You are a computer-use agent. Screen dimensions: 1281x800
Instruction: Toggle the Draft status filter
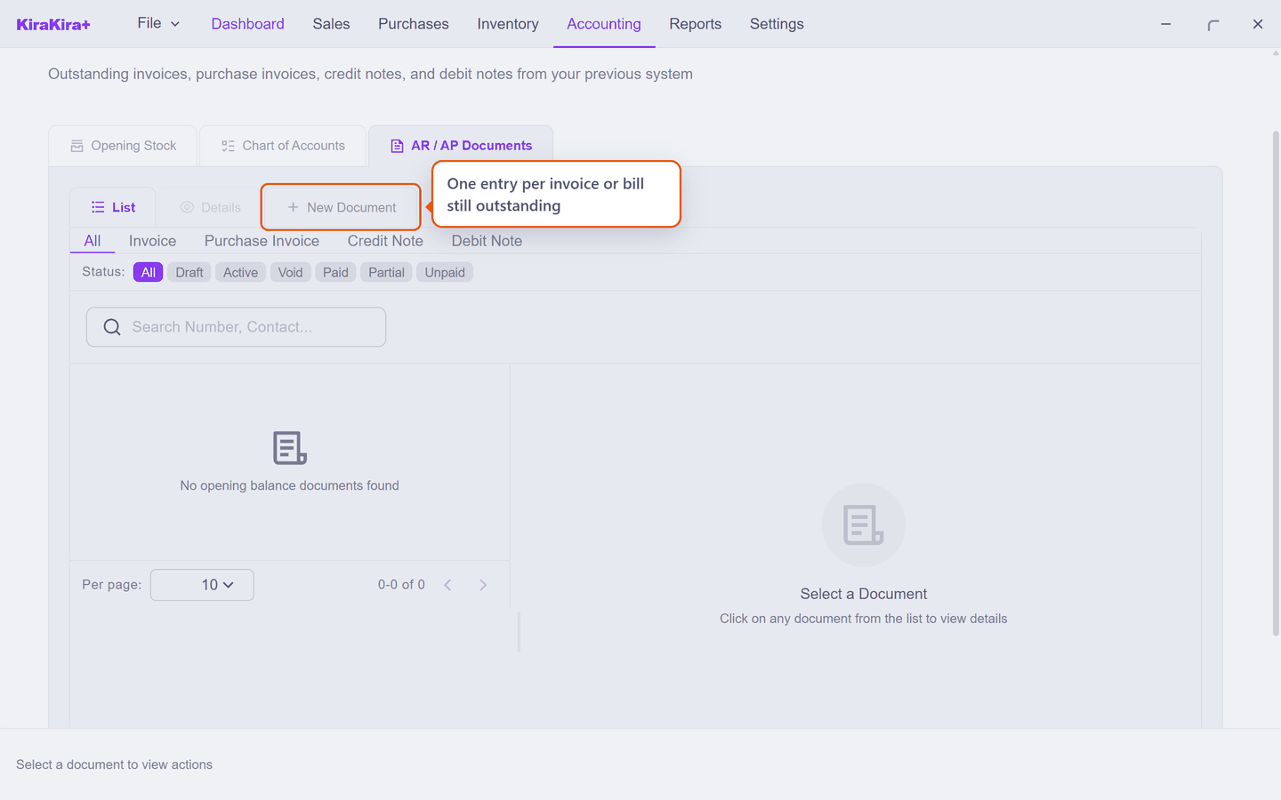click(189, 272)
